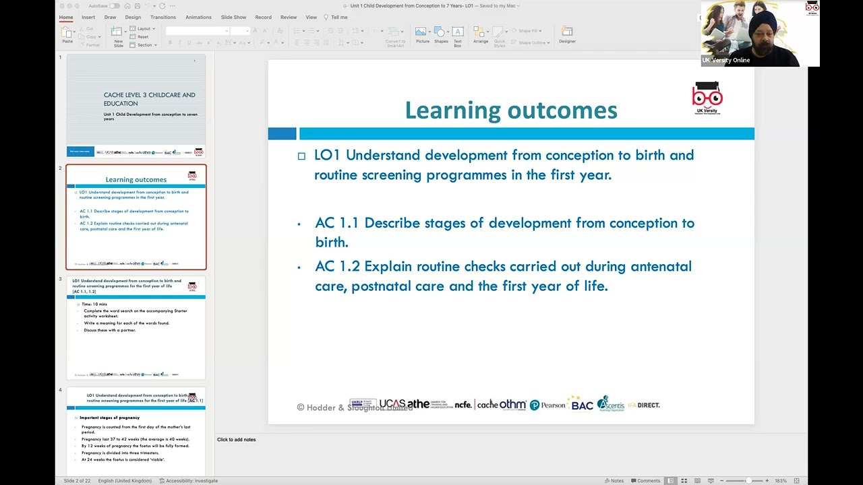Open the quick access more options ellipsis

point(173,6)
